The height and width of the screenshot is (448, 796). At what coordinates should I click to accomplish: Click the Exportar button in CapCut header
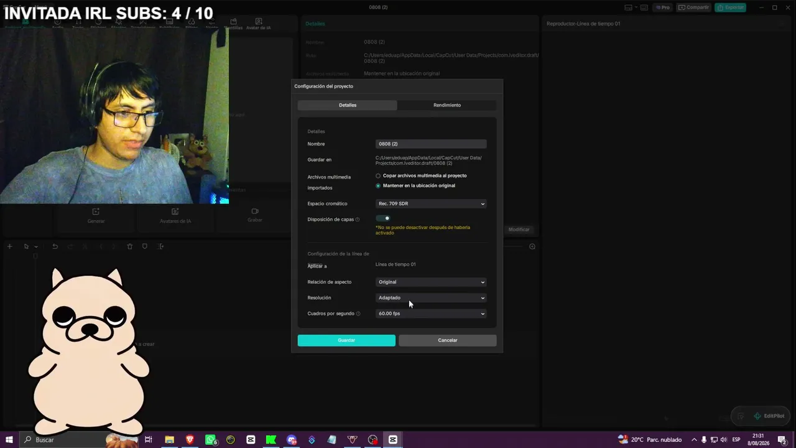click(x=730, y=7)
